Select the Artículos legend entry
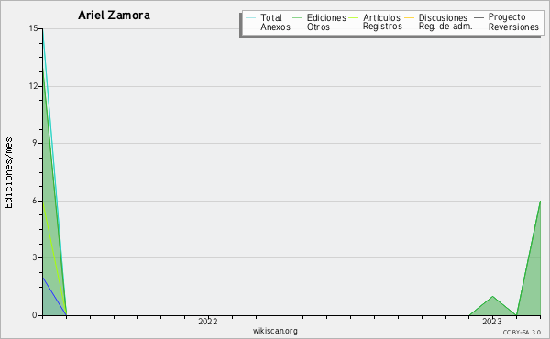The width and height of the screenshot is (550, 339). [381, 18]
